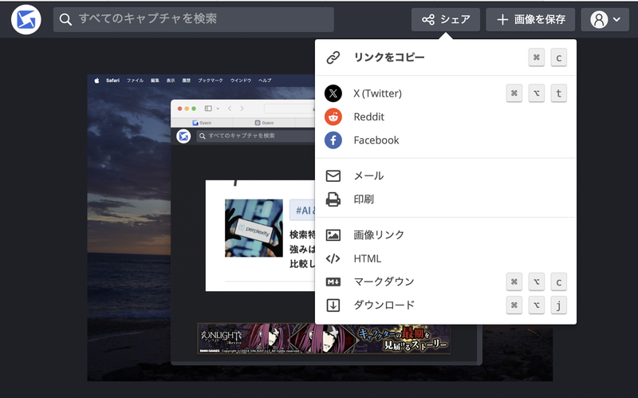Choose ダウンロード from share menu

pyautogui.click(x=446, y=305)
